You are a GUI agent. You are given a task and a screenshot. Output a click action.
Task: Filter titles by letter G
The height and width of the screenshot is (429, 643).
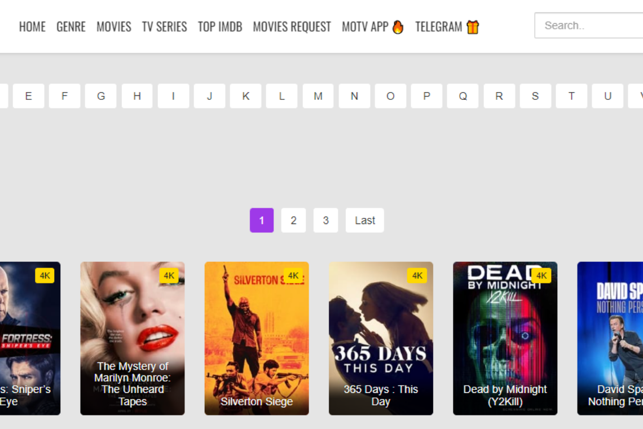[x=101, y=96]
